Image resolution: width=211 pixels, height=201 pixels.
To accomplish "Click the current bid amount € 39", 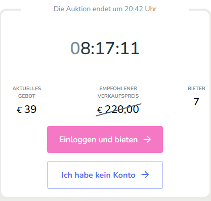I will click(26, 109).
